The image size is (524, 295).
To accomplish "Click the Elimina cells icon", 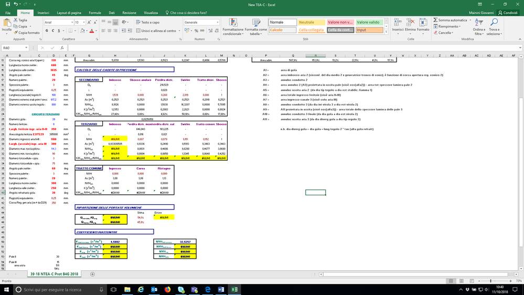I will [410, 23].
